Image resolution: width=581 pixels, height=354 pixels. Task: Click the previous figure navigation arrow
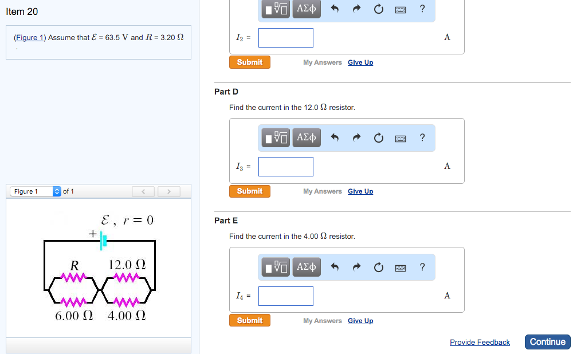click(143, 191)
